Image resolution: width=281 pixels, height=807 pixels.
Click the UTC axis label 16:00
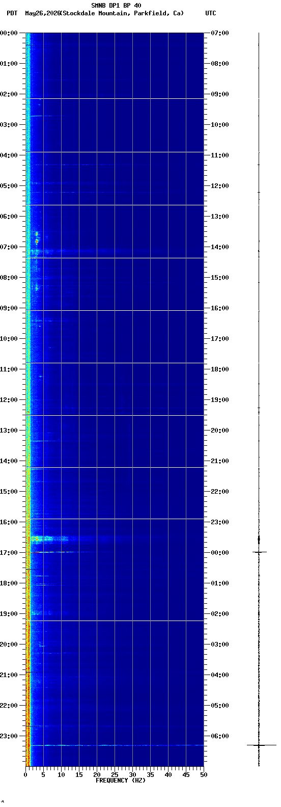[x=220, y=308]
